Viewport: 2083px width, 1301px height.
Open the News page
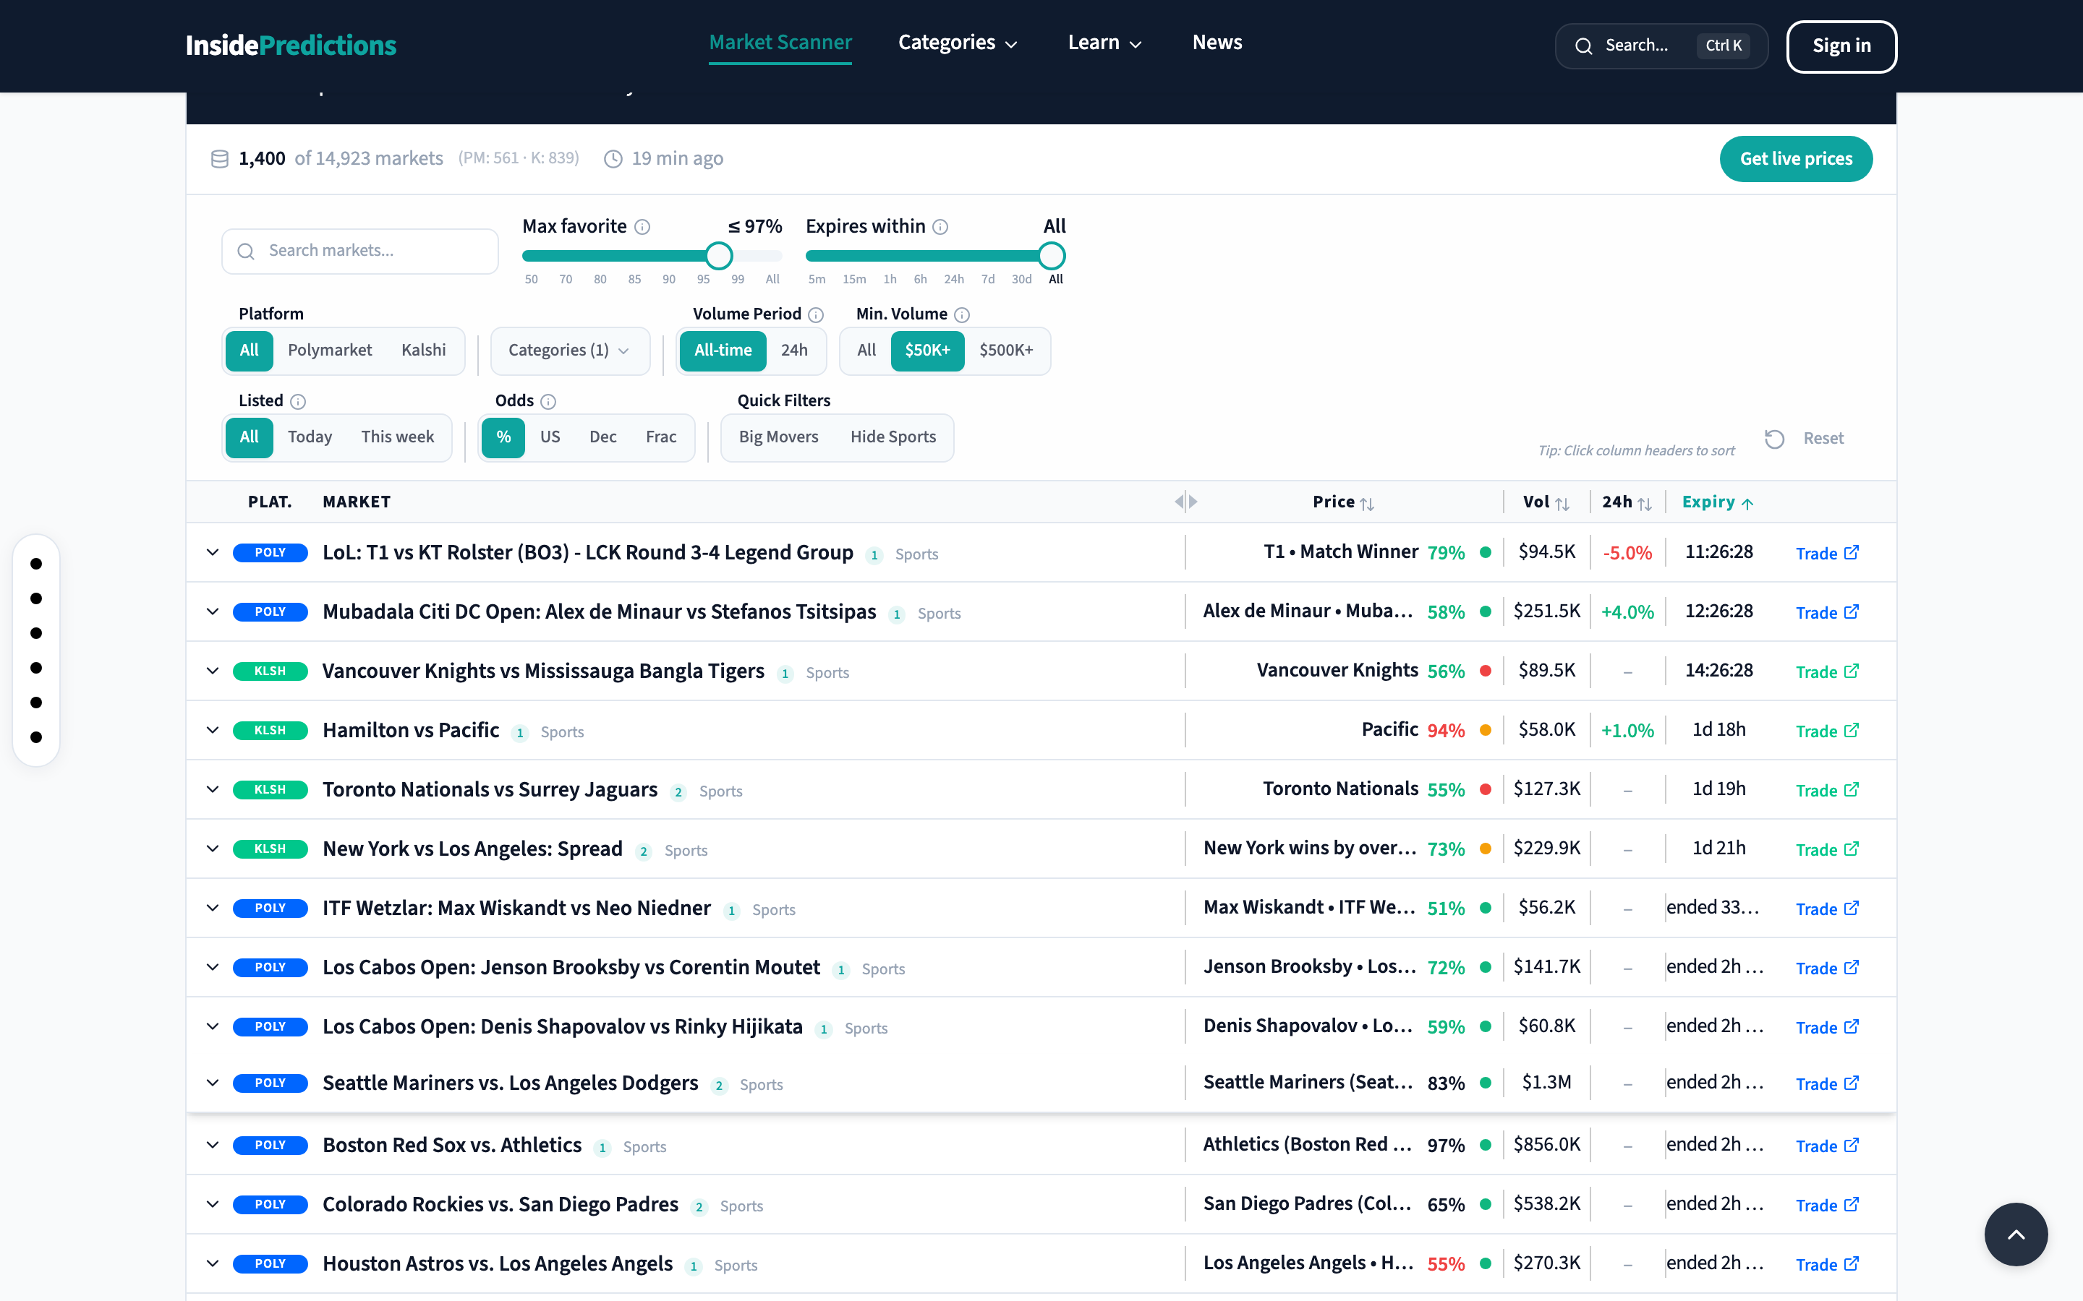click(x=1217, y=43)
